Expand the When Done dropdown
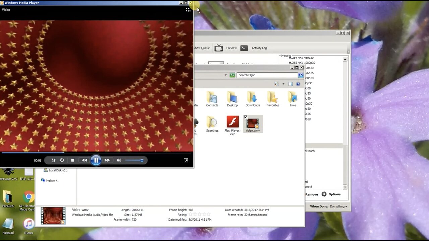The width and height of the screenshot is (429, 241). tap(338, 206)
